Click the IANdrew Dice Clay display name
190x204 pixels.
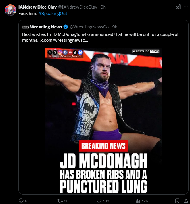click(37, 7)
